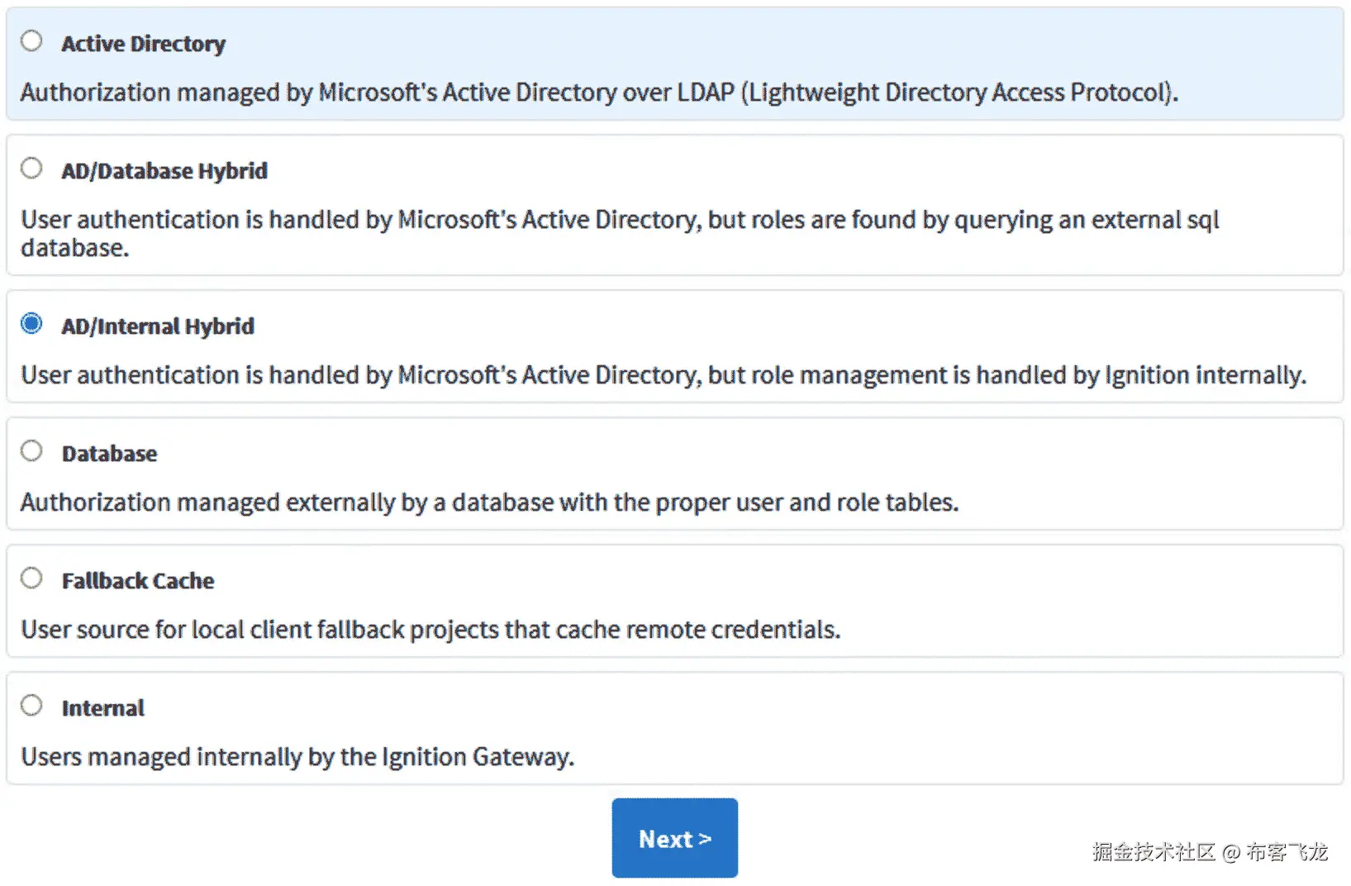1351x886 pixels.
Task: Click the "Fallback Cache" title label
Action: [138, 581]
